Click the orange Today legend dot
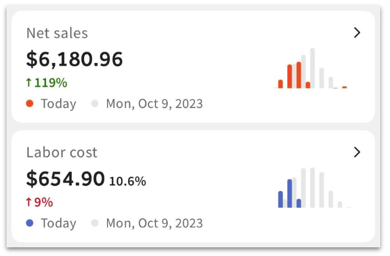 (x=30, y=103)
